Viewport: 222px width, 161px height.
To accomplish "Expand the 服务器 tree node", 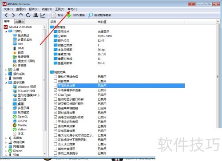I will click(x=6, y=79).
